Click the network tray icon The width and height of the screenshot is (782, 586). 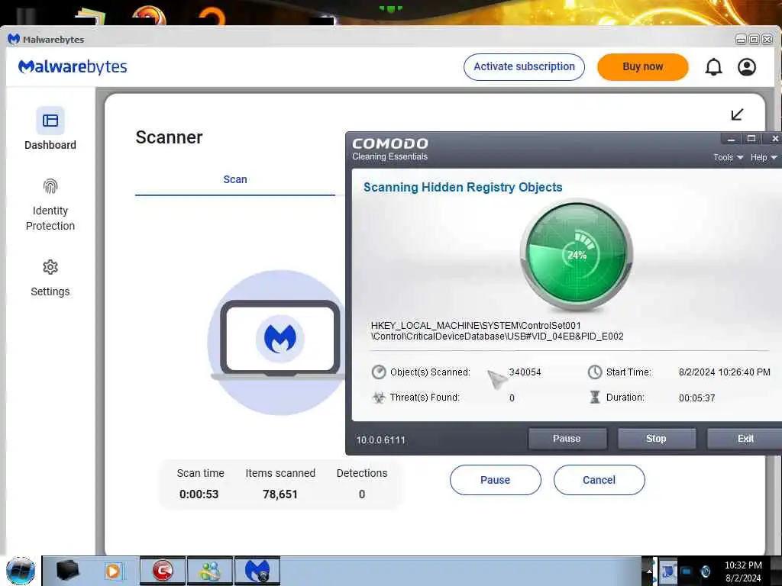point(687,571)
